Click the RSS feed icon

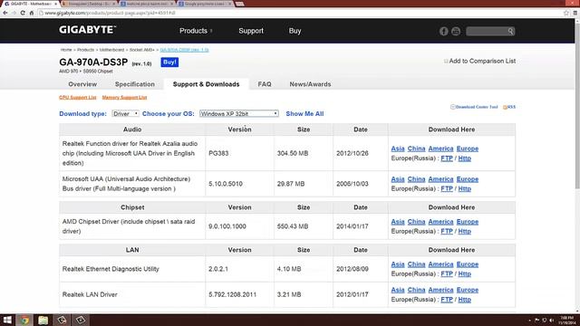click(x=505, y=107)
